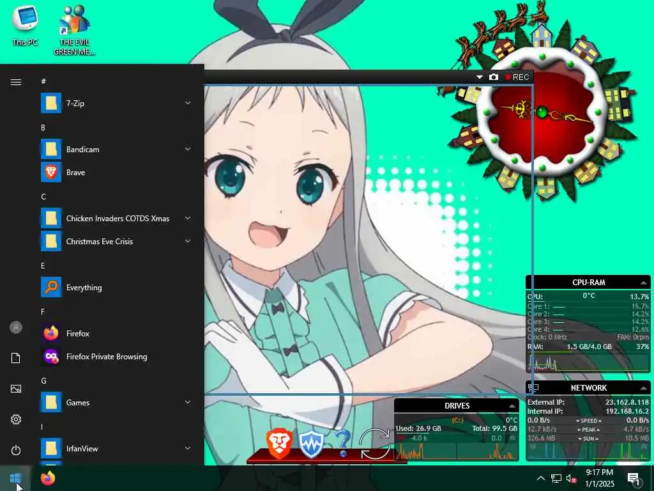The image size is (654, 491).
Task: Collapse the NETWORK widget arrow
Action: tap(644, 388)
